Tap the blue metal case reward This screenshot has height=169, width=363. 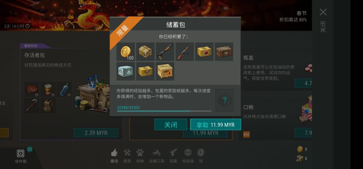126,71
